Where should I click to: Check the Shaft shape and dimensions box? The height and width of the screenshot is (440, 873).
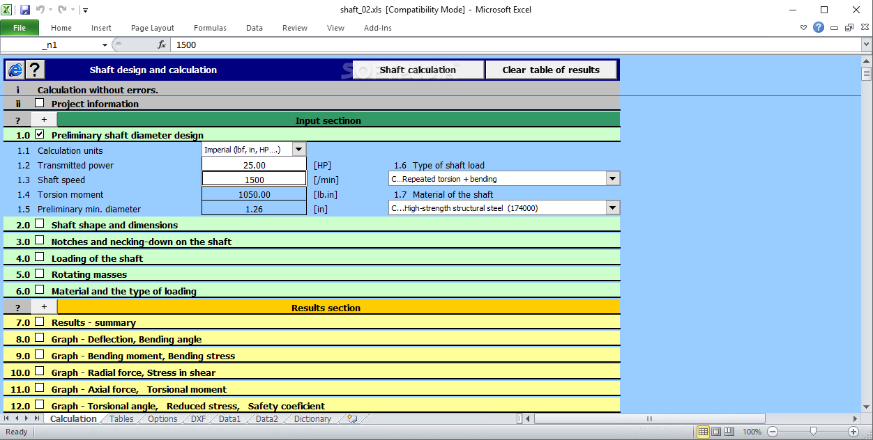click(x=40, y=224)
